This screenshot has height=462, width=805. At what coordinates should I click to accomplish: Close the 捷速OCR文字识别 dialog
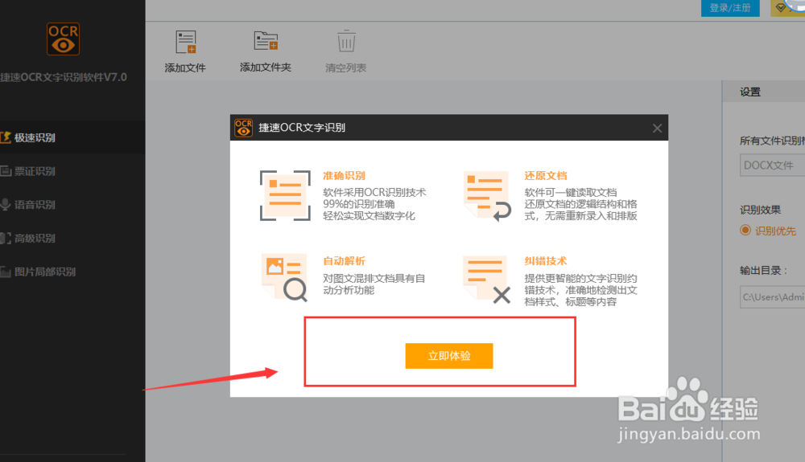pos(657,128)
